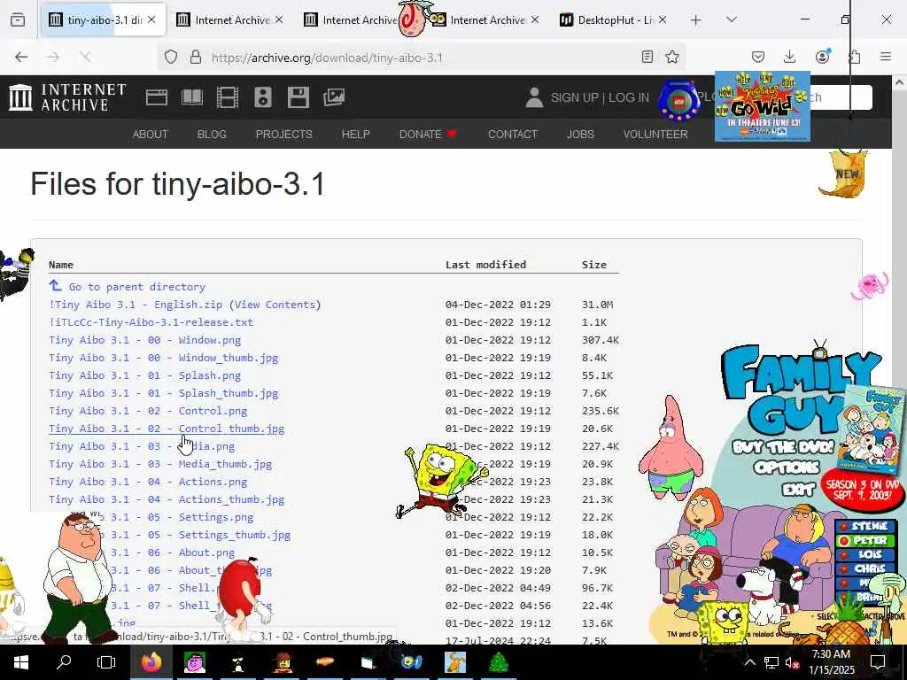Open Task View on the taskbar
Screen dimensions: 907x680
tap(106, 662)
